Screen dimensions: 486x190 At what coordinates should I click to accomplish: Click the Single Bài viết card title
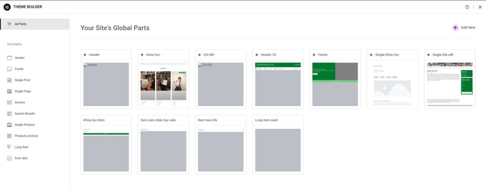point(443,55)
